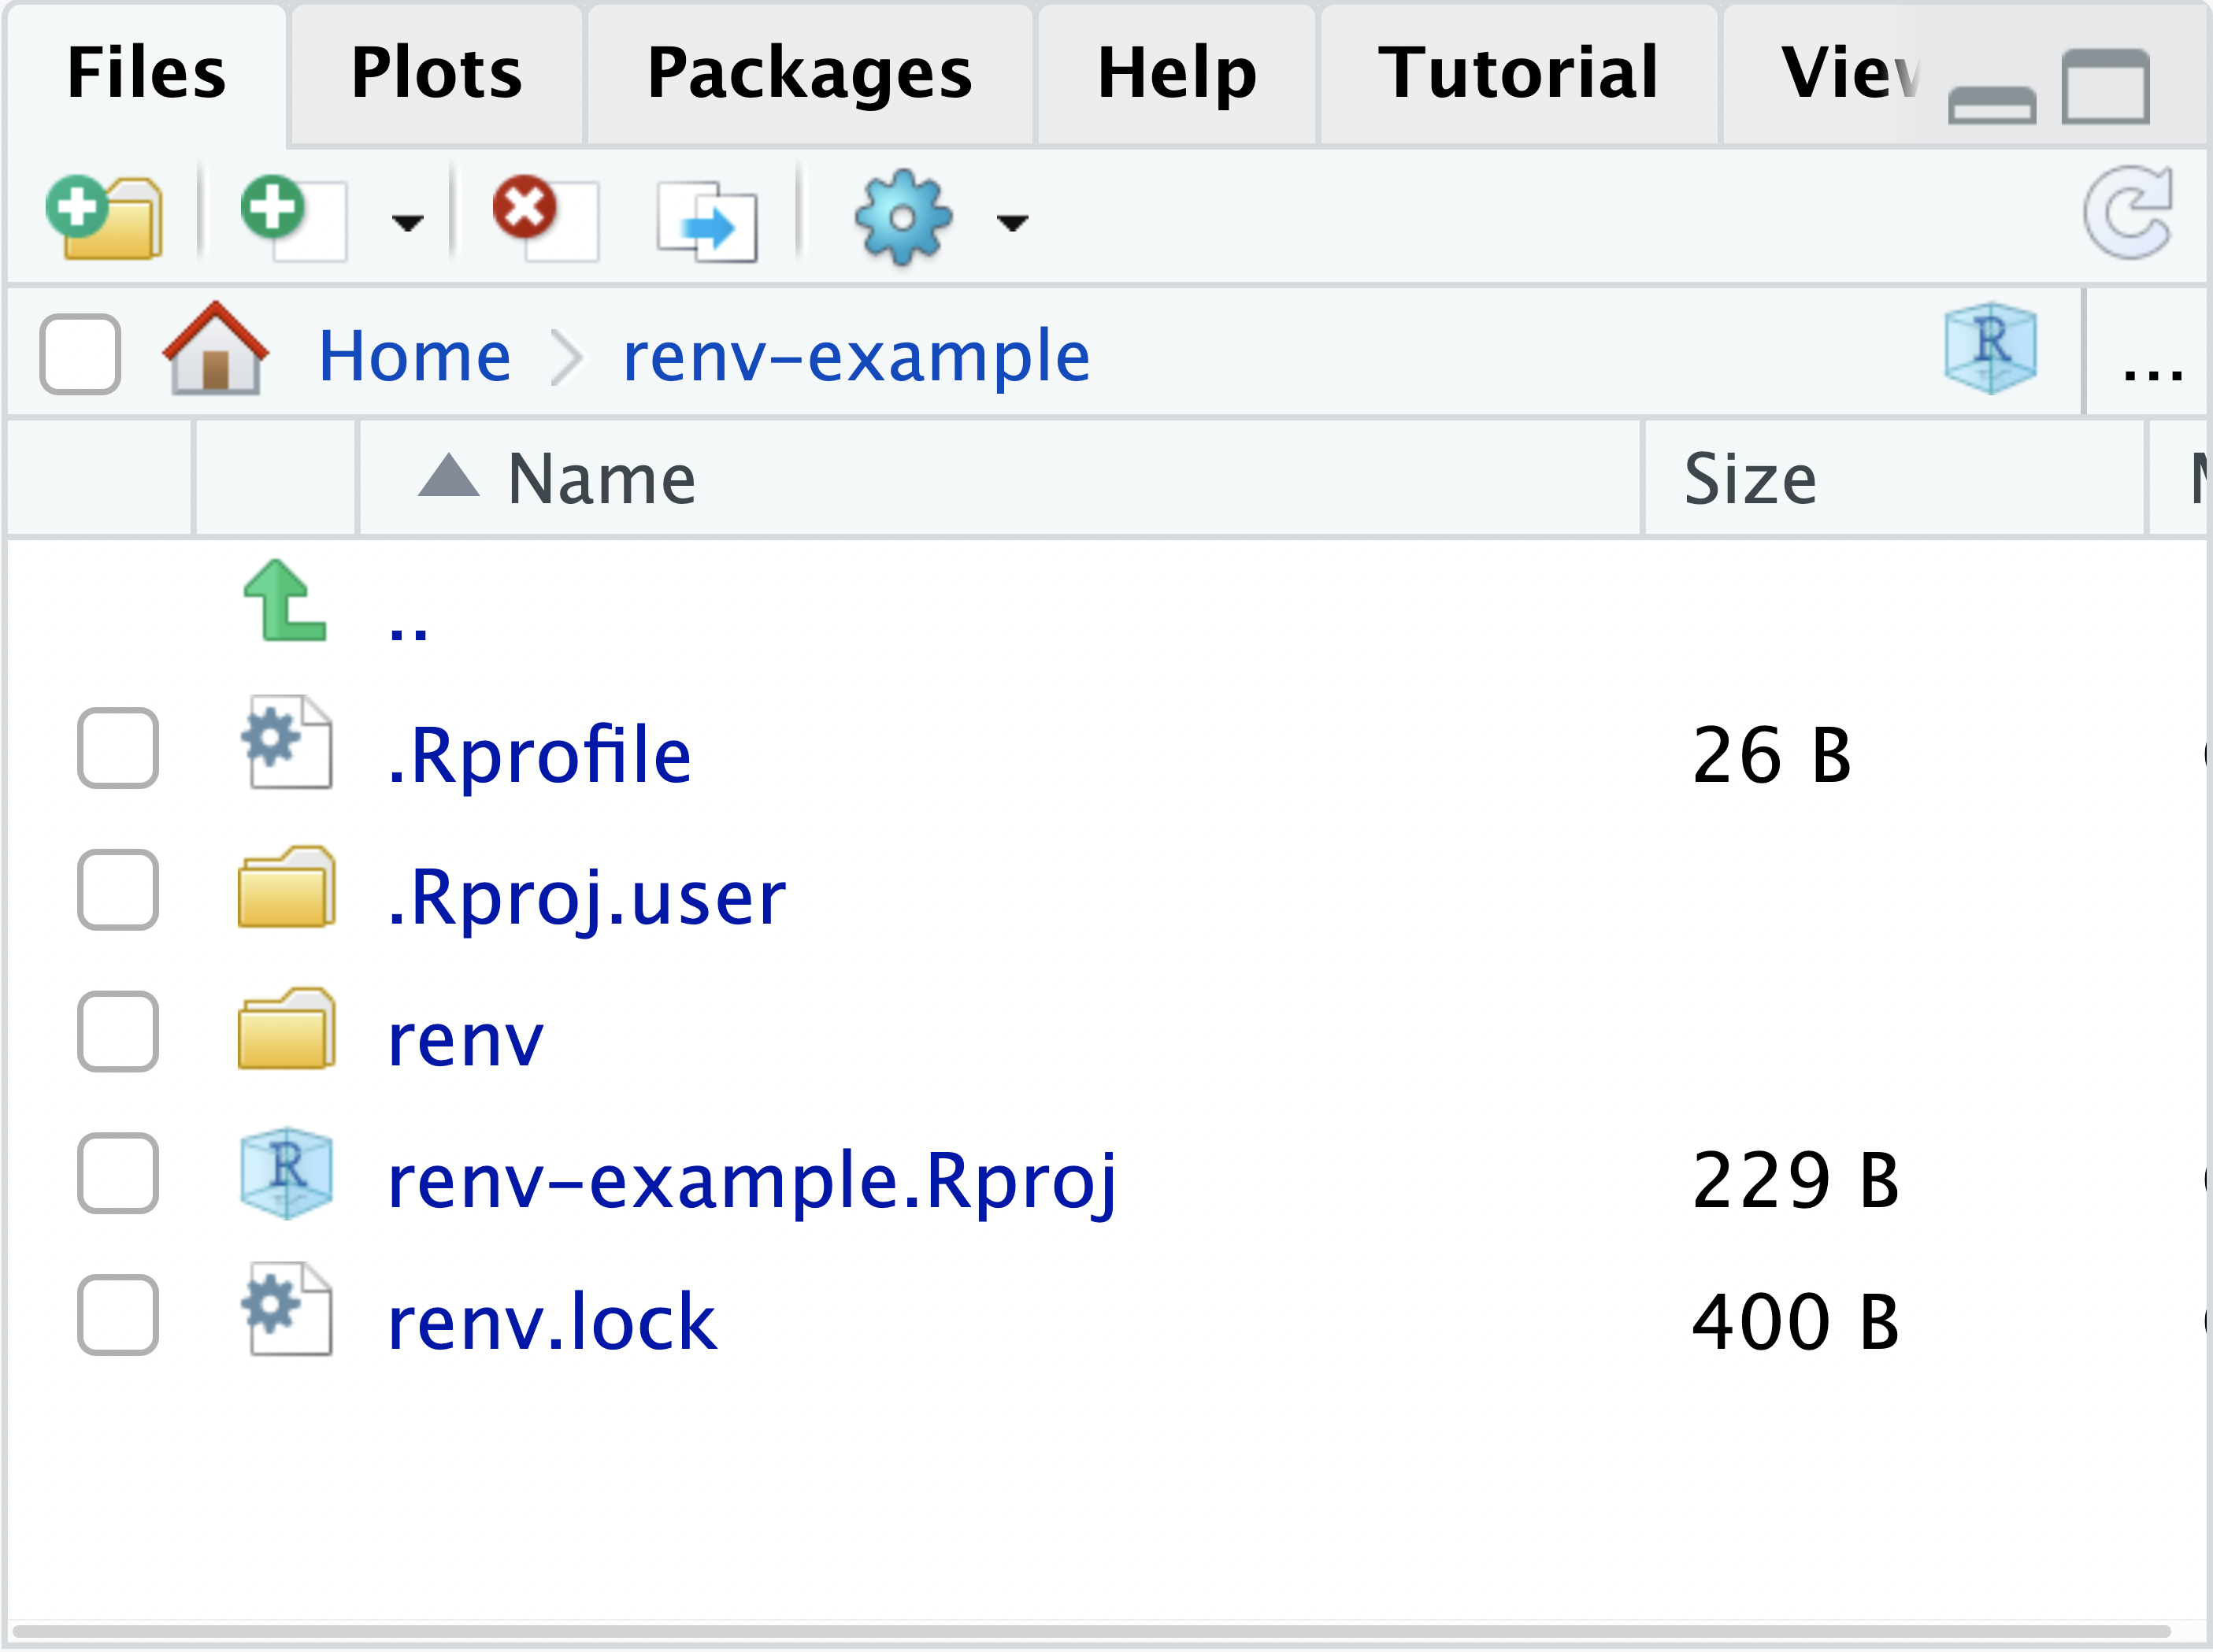Click the renv.lock file gear icon

point(286,1309)
